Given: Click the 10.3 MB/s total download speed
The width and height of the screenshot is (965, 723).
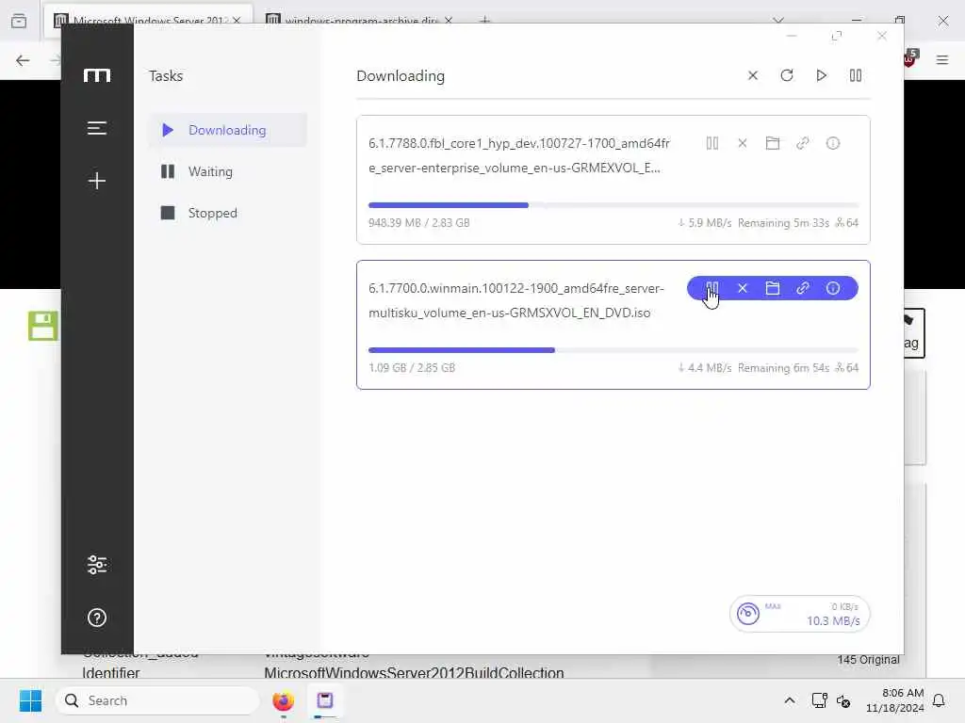Looking at the screenshot, I should coord(833,621).
